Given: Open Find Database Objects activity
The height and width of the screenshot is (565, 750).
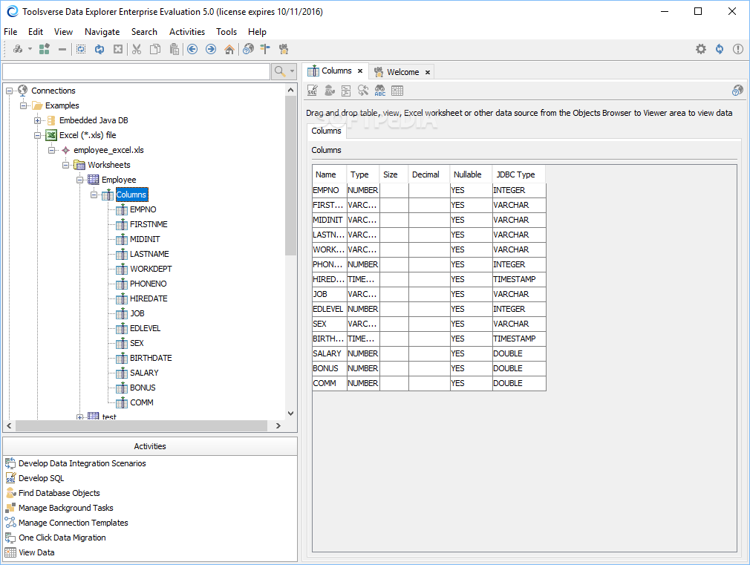Looking at the screenshot, I should tap(59, 493).
